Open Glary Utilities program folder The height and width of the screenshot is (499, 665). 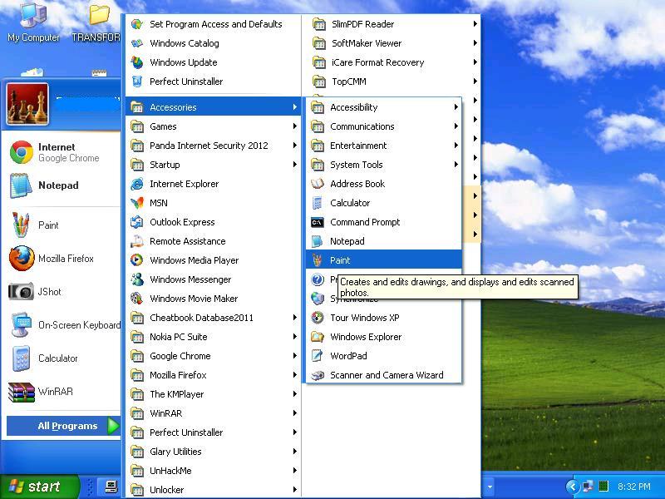click(214, 451)
